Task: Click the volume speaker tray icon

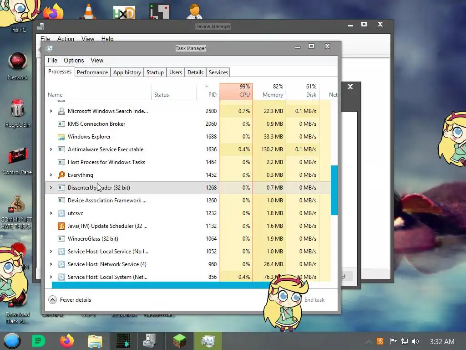Action: tap(415, 341)
